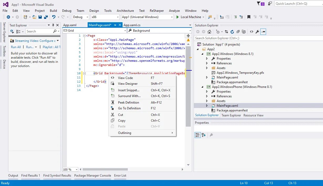Viewport: 323px width, 186px height.
Task: Click the feedback icon near Quick Launch
Action: pos(270,4)
